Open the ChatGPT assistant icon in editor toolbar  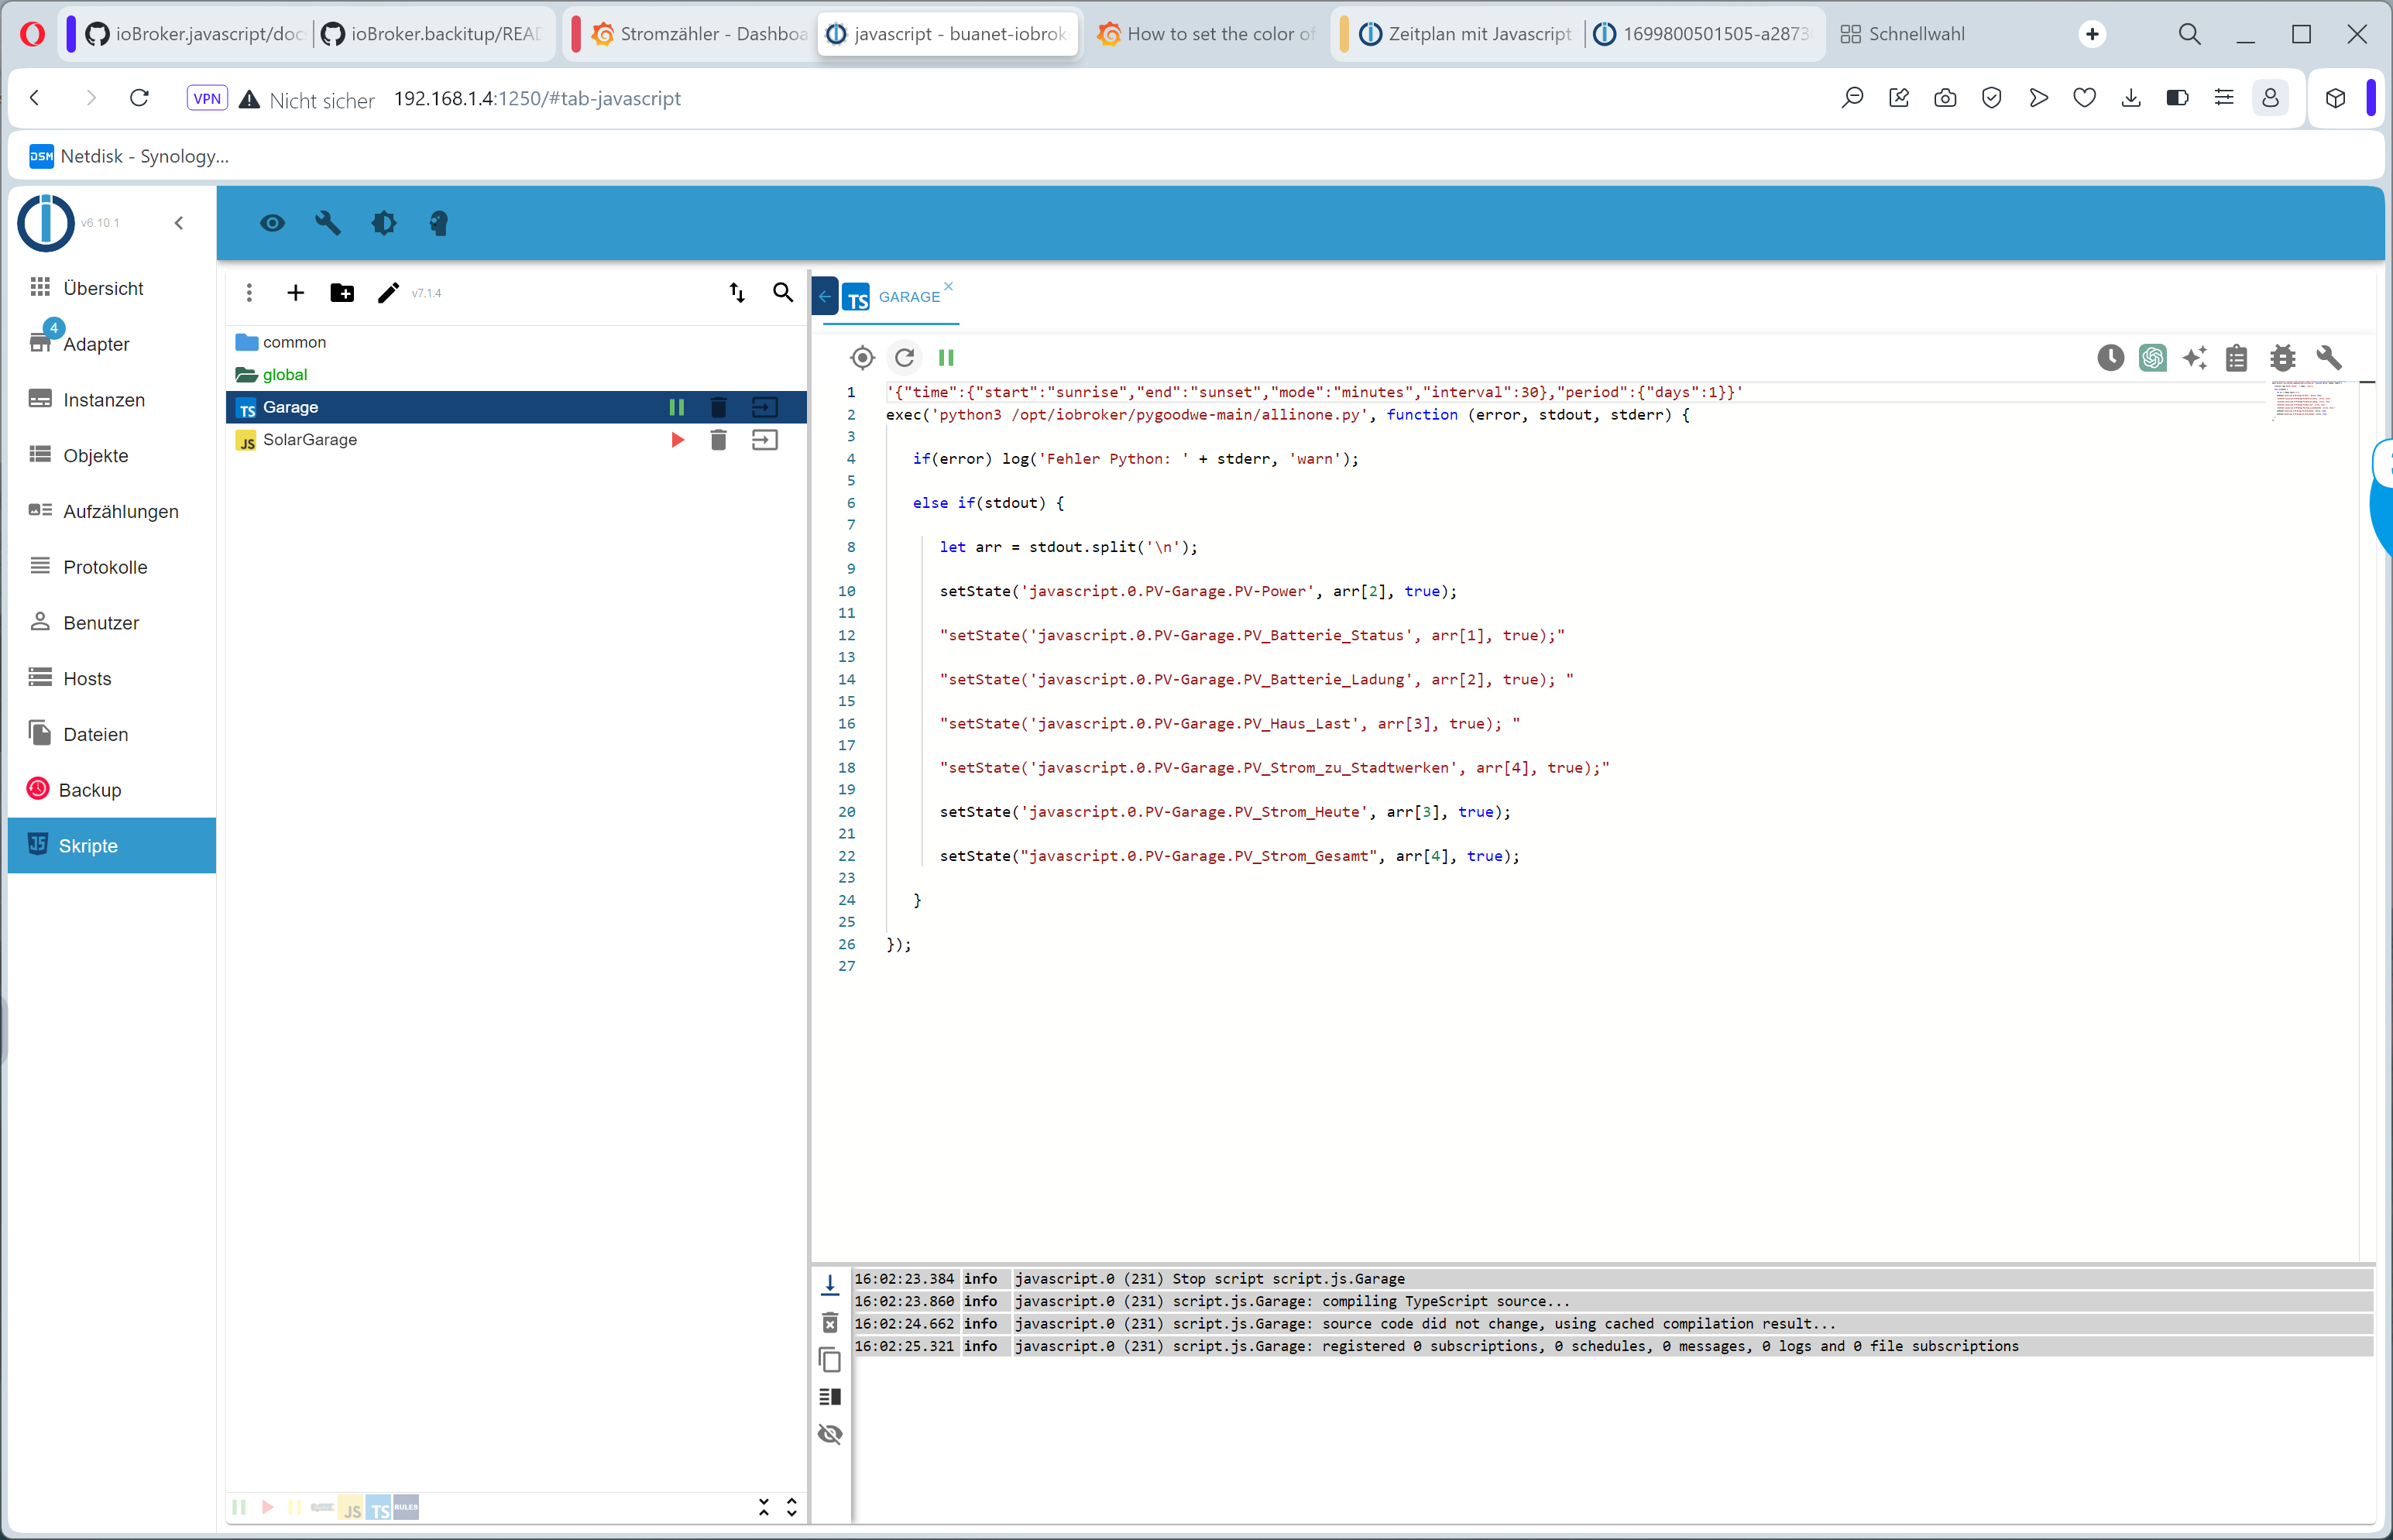[2154, 357]
